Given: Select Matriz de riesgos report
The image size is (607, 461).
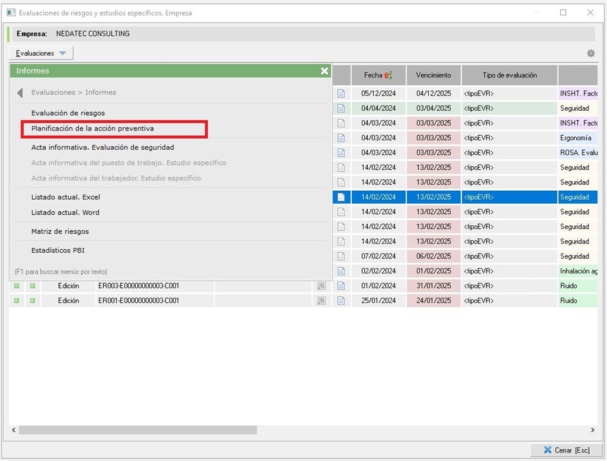Looking at the screenshot, I should coord(60,231).
